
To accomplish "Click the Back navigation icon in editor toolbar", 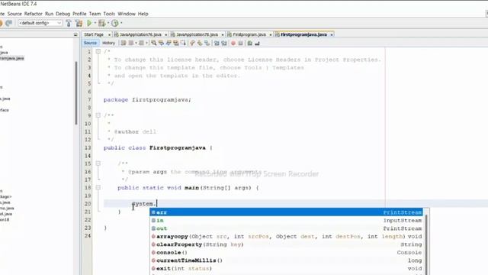I will click(x=131, y=43).
